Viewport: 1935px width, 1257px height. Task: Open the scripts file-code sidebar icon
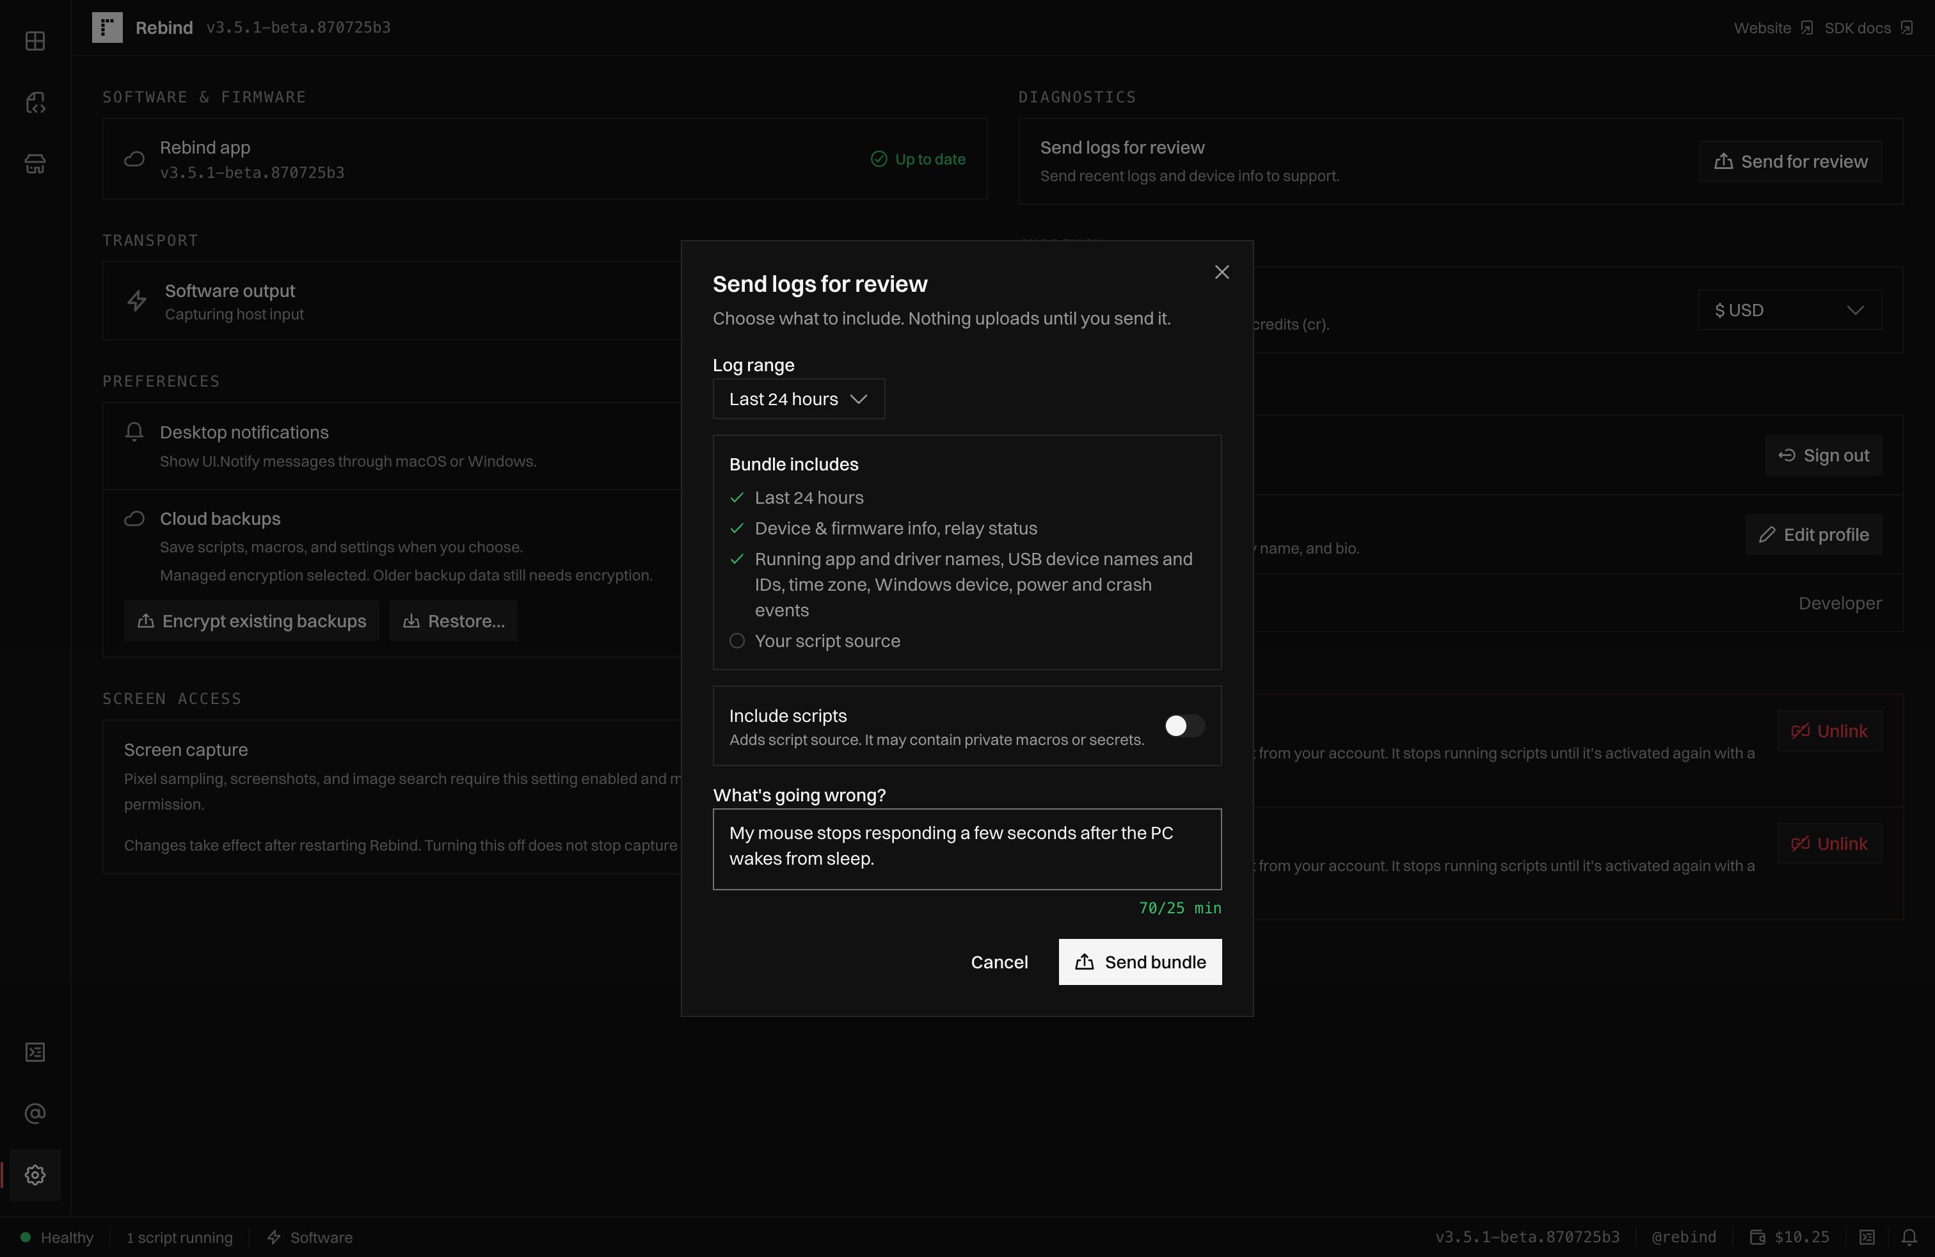[x=35, y=102]
